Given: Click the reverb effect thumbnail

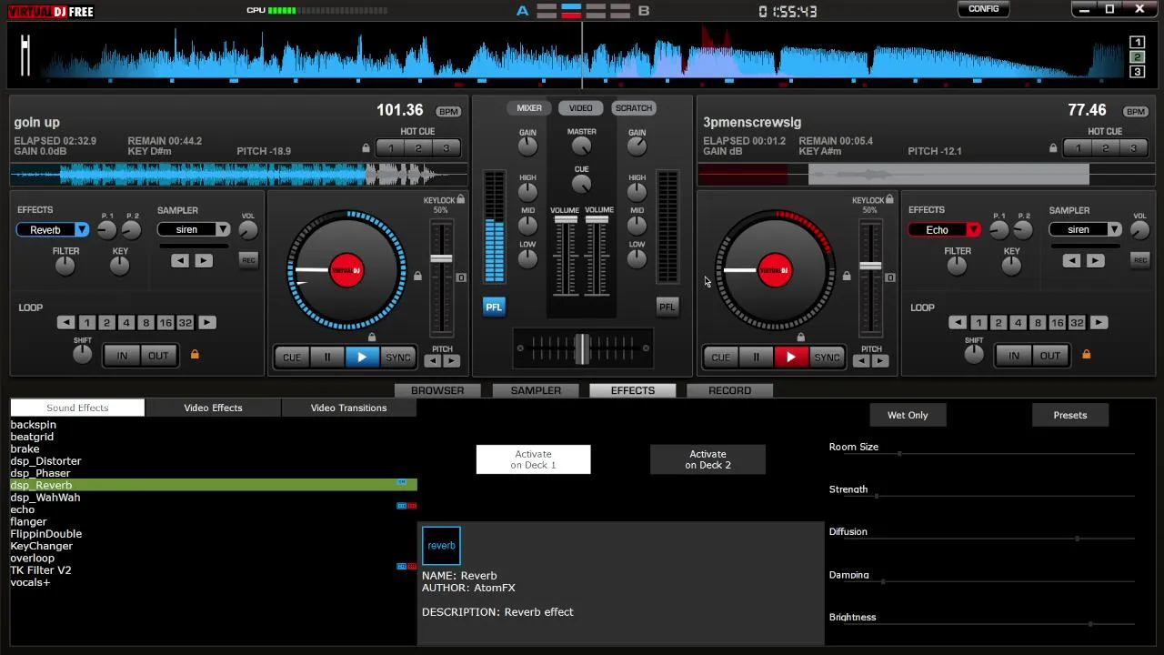Looking at the screenshot, I should pos(441,546).
